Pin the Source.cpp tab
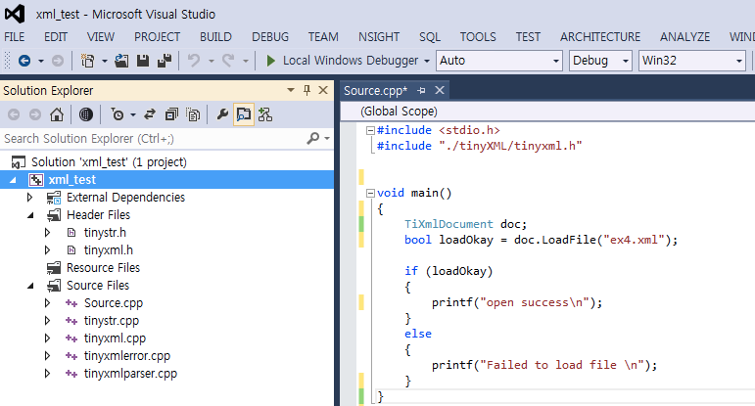 pos(421,90)
